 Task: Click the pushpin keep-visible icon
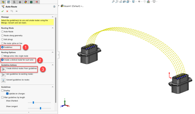pyautogui.click(x=16, y=11)
